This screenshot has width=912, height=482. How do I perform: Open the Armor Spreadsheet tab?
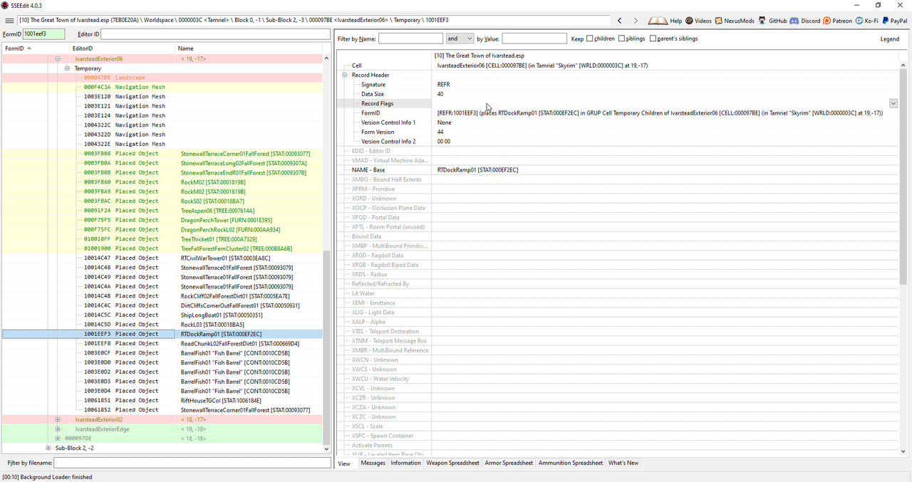pos(509,463)
